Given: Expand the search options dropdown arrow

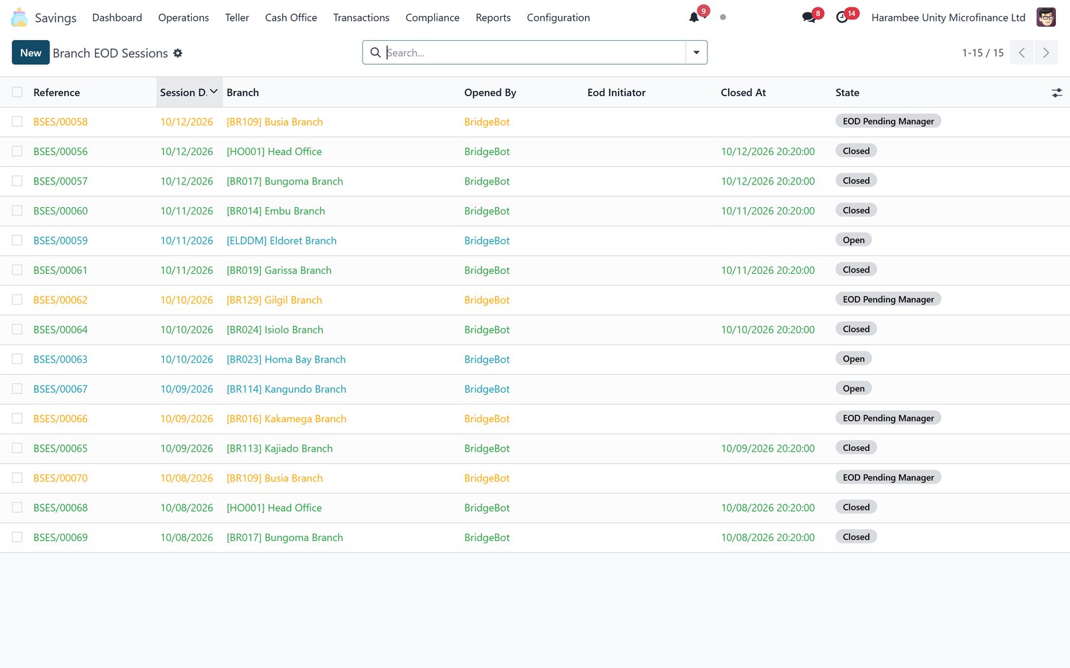Looking at the screenshot, I should (x=696, y=53).
